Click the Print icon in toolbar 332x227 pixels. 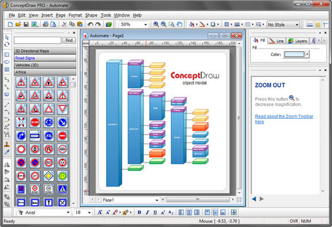46,24
